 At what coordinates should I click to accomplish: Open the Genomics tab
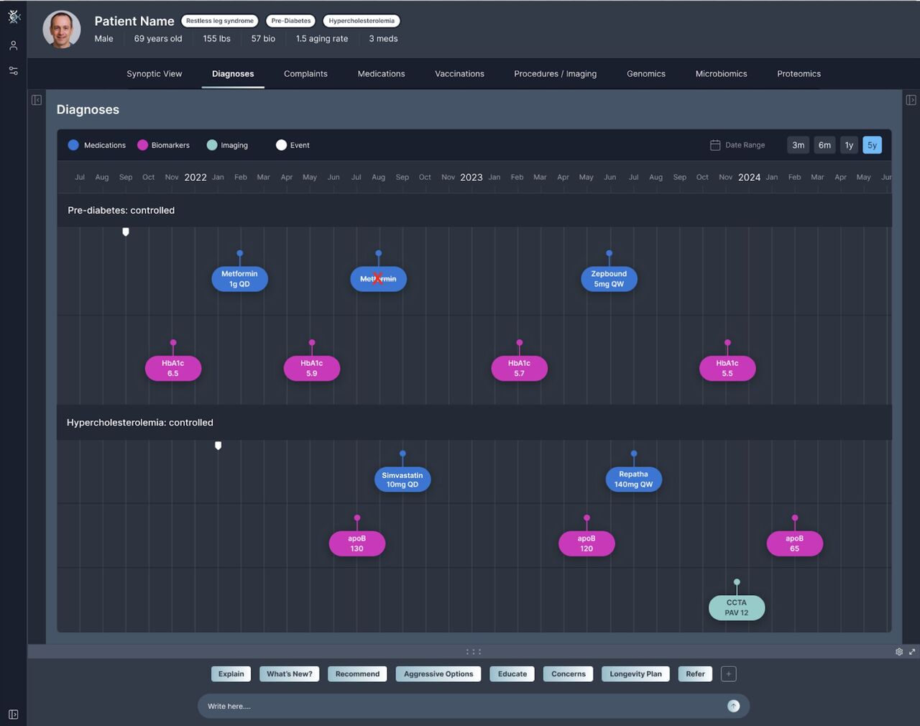click(x=646, y=74)
